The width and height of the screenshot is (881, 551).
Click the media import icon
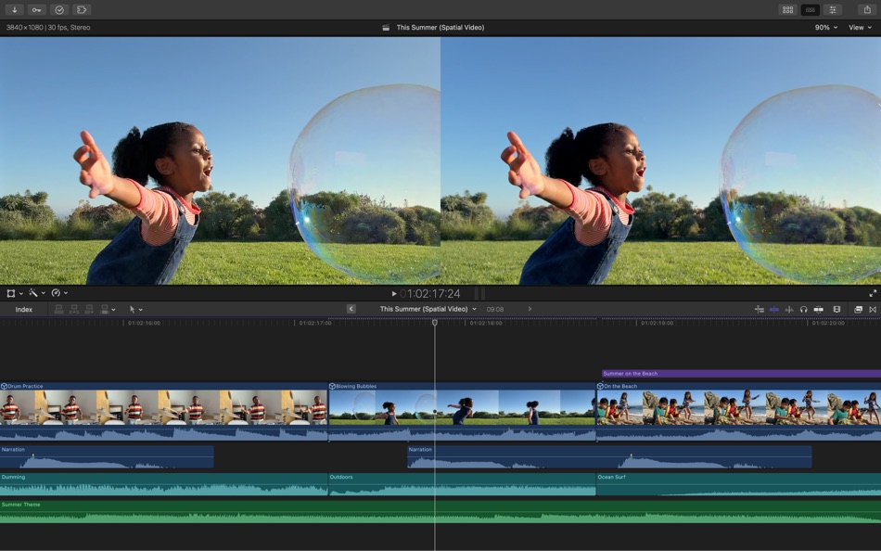tap(13, 9)
